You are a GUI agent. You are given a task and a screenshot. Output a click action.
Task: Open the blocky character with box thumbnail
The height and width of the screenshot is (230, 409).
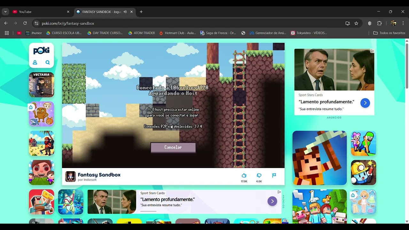pos(42,202)
